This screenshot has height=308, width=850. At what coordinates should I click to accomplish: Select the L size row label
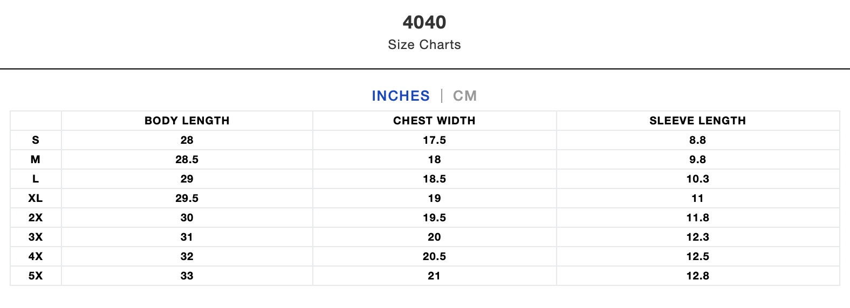(x=36, y=179)
